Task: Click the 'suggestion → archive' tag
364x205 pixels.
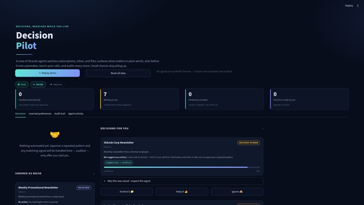Action: [118, 162]
